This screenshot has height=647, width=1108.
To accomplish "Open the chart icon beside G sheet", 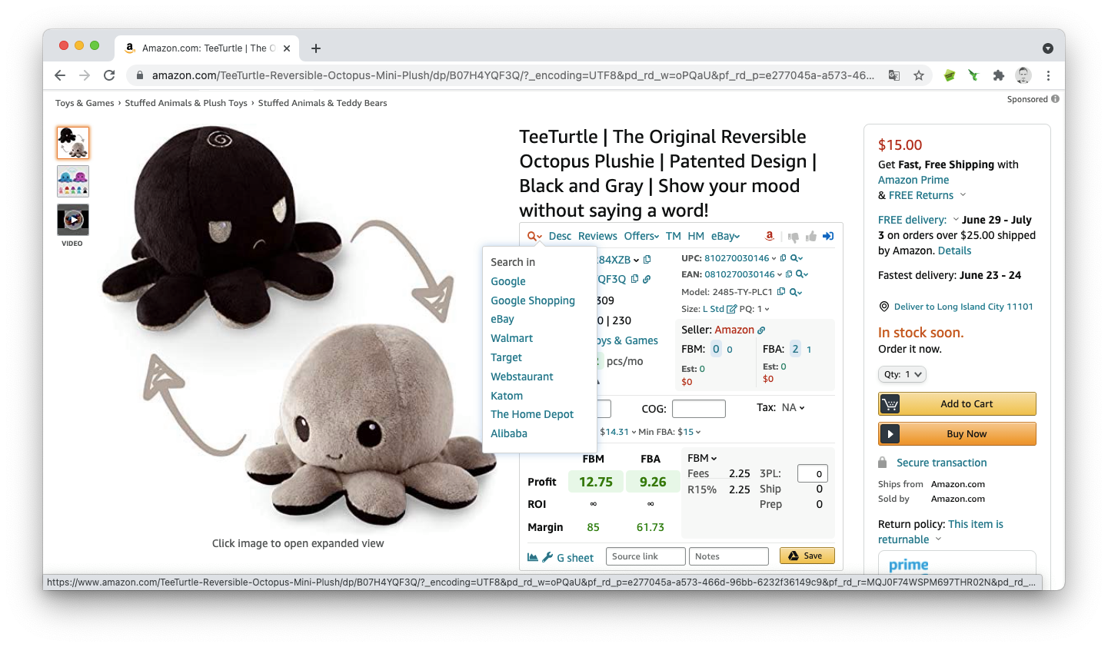I will pos(533,557).
